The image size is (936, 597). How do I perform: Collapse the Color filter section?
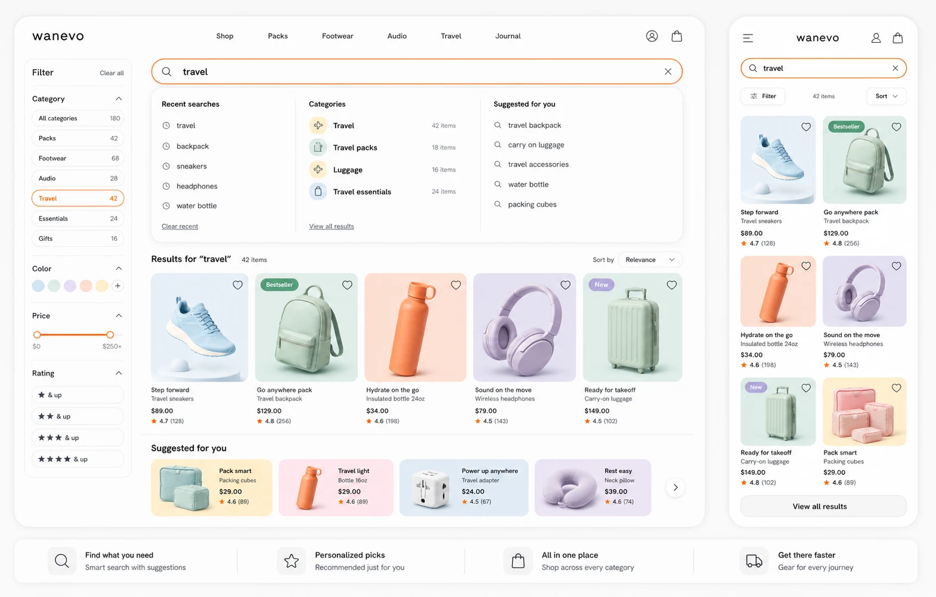119,269
